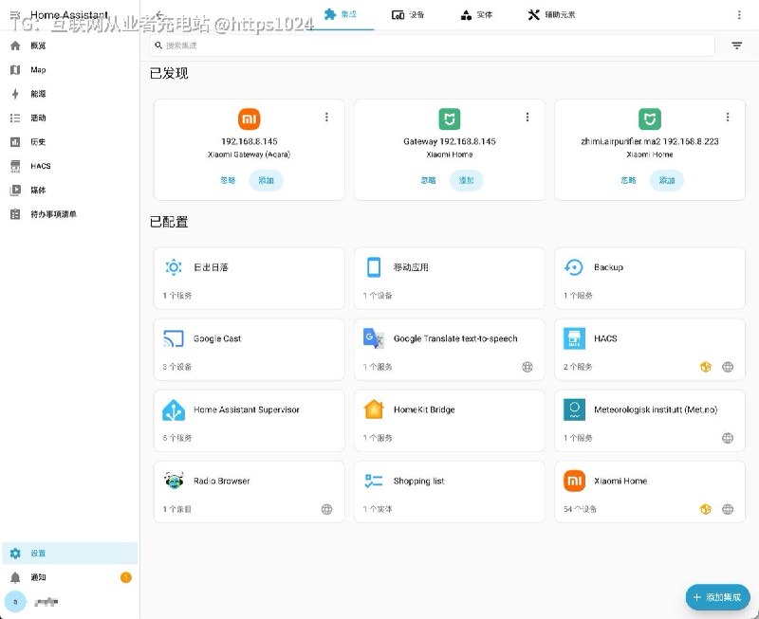
Task: Switch to the 设备 devices tab
Action: click(x=408, y=14)
